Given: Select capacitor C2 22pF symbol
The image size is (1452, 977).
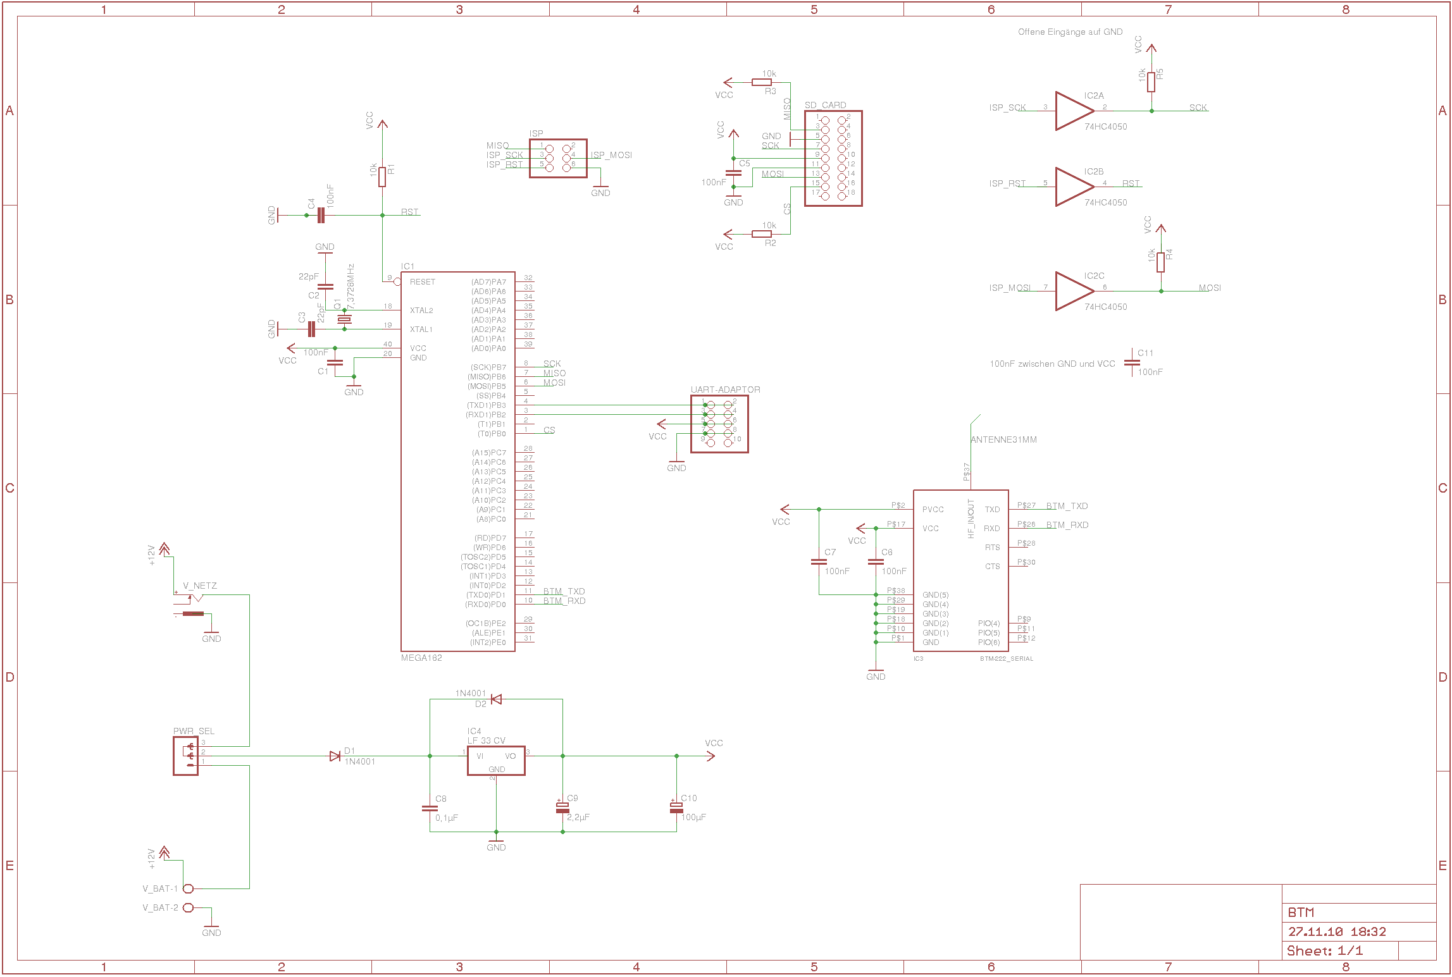Looking at the screenshot, I should click(325, 286).
